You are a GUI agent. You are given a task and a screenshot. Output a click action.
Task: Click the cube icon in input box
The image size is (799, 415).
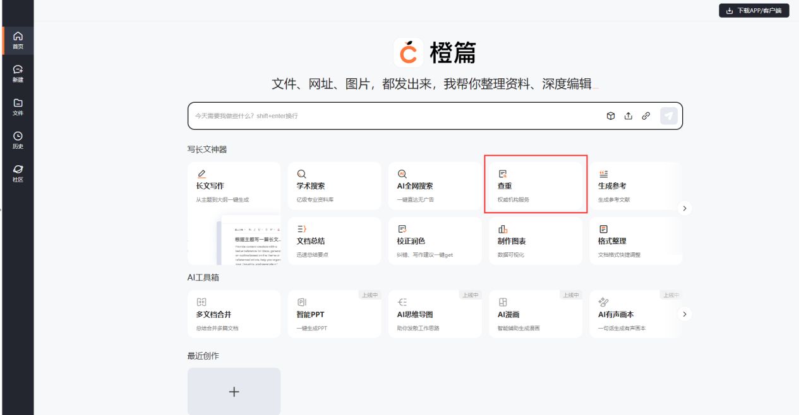611,116
